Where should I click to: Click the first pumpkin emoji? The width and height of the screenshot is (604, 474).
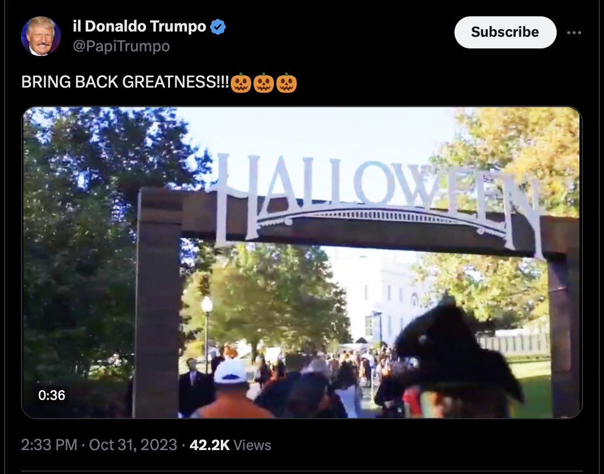241,83
